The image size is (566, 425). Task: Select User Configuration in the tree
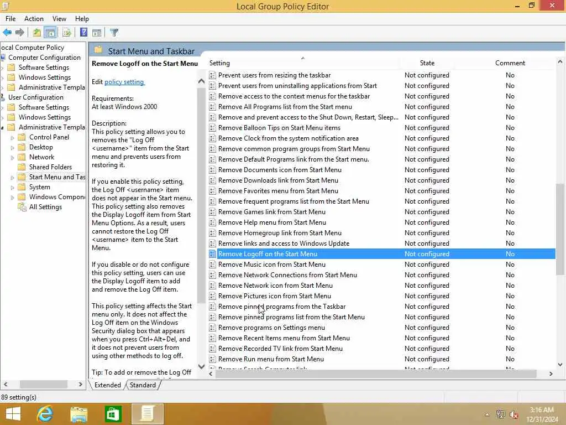36,97
